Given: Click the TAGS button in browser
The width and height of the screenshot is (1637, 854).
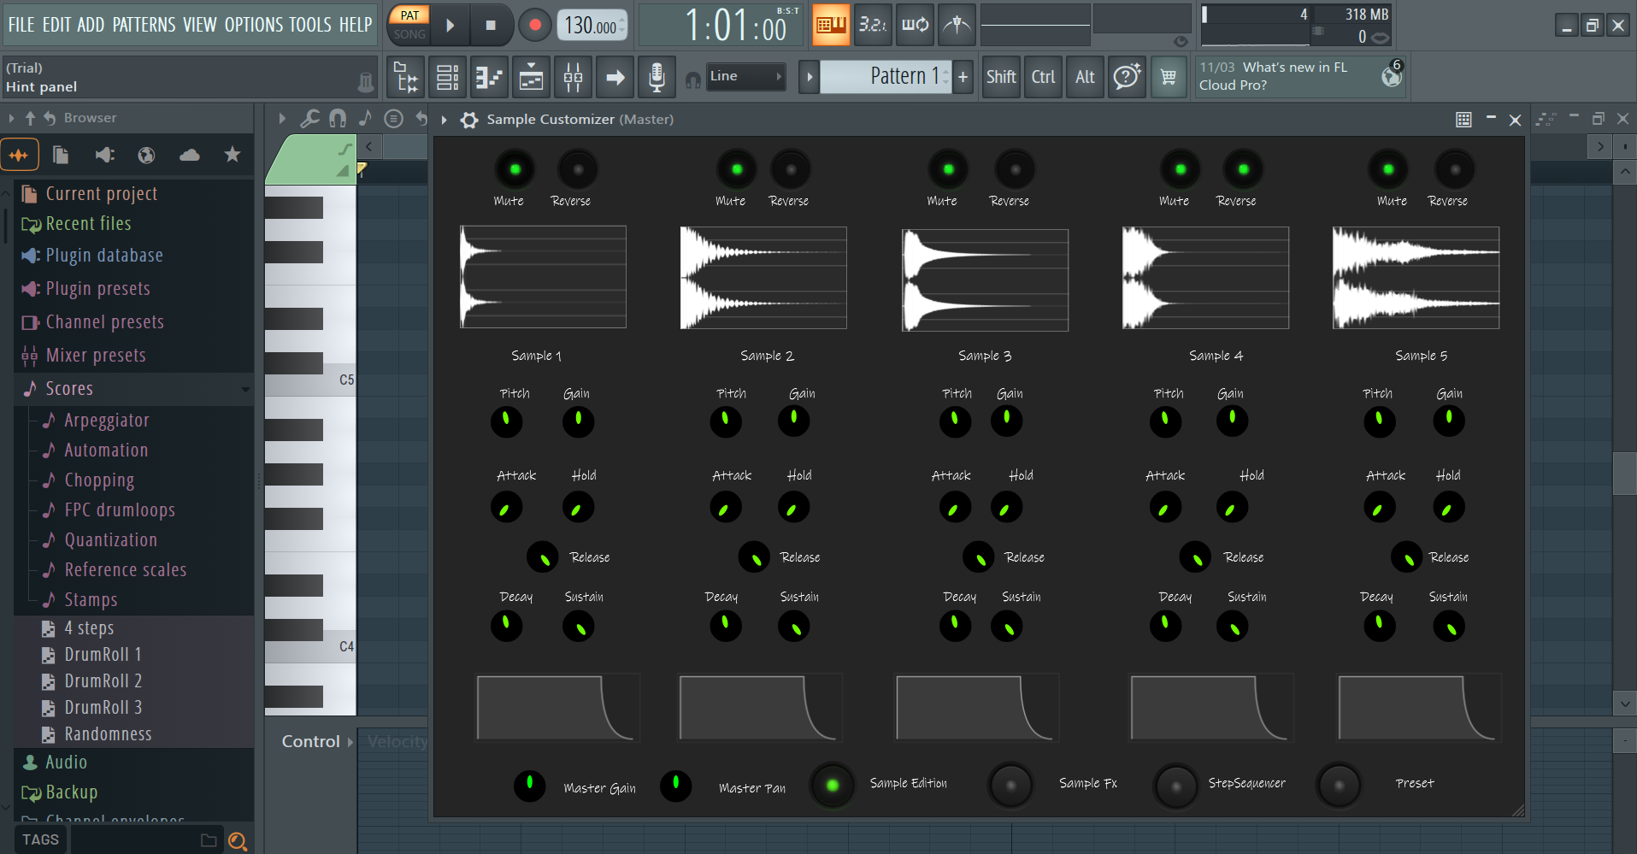Looking at the screenshot, I should pyautogui.click(x=40, y=839).
